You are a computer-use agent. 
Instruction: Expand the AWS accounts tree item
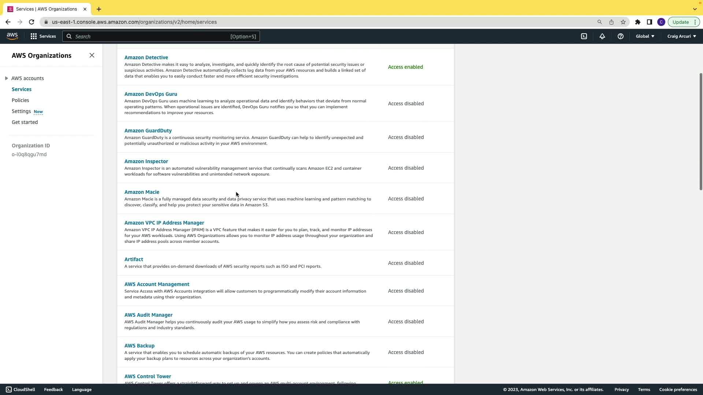coord(6,78)
